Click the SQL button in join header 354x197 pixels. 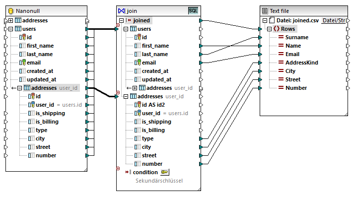click(x=193, y=10)
